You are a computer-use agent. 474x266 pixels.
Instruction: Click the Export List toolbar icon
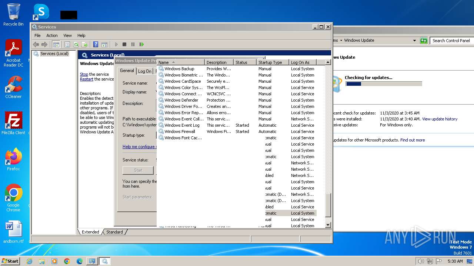tap(84, 44)
